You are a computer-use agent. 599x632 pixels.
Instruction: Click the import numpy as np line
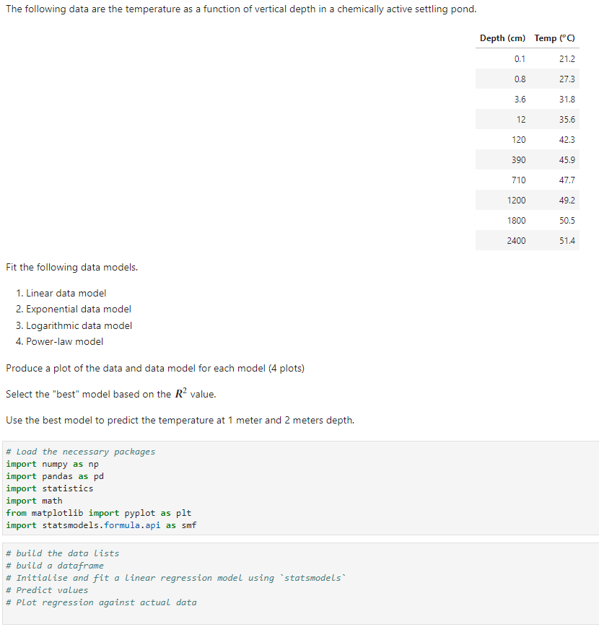(x=52, y=464)
